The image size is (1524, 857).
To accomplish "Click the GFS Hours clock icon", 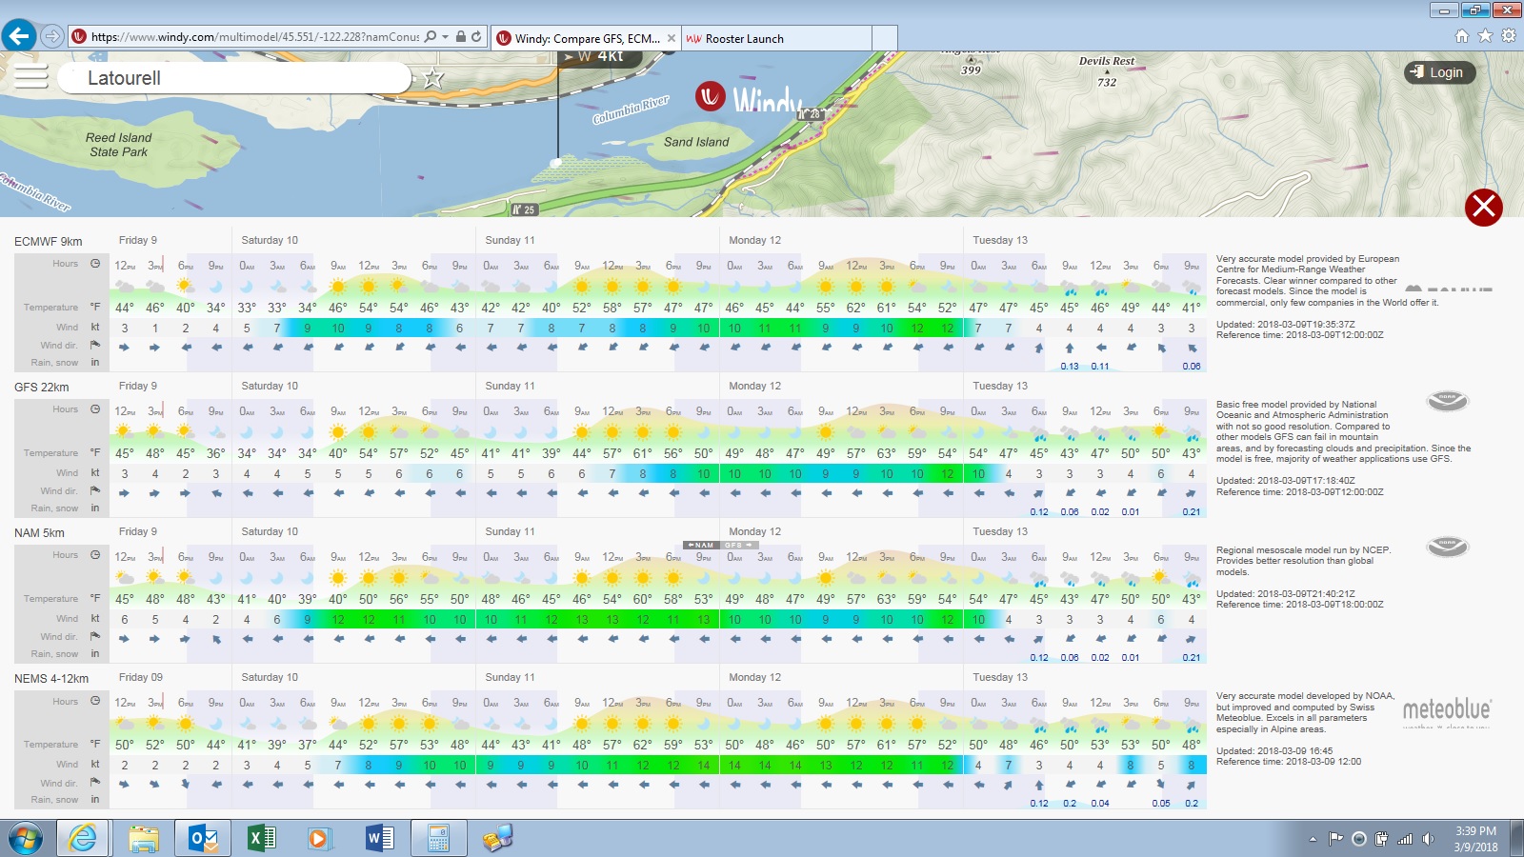I will pyautogui.click(x=95, y=409).
